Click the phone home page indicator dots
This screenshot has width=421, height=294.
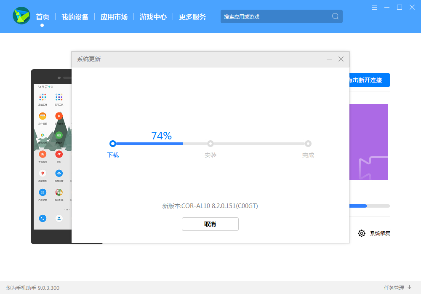click(67, 210)
